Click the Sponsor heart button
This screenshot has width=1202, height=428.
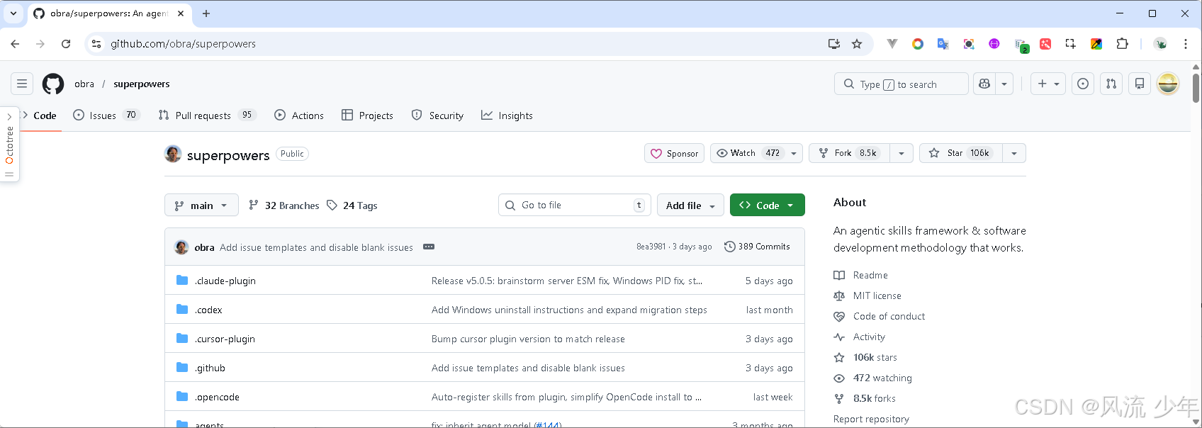click(x=675, y=153)
